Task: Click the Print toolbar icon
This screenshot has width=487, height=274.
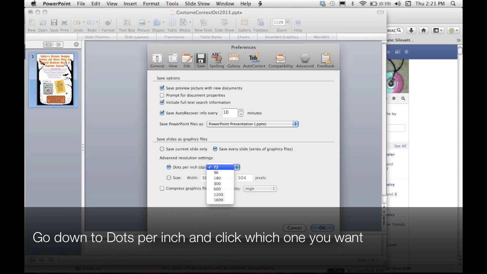Action: 64,25
